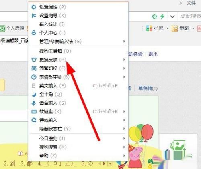Image resolution: width=201 pixels, height=169 pixels.
Task: Expand 特效输入 submenu arrow
Action: pyautogui.click(x=124, y=120)
